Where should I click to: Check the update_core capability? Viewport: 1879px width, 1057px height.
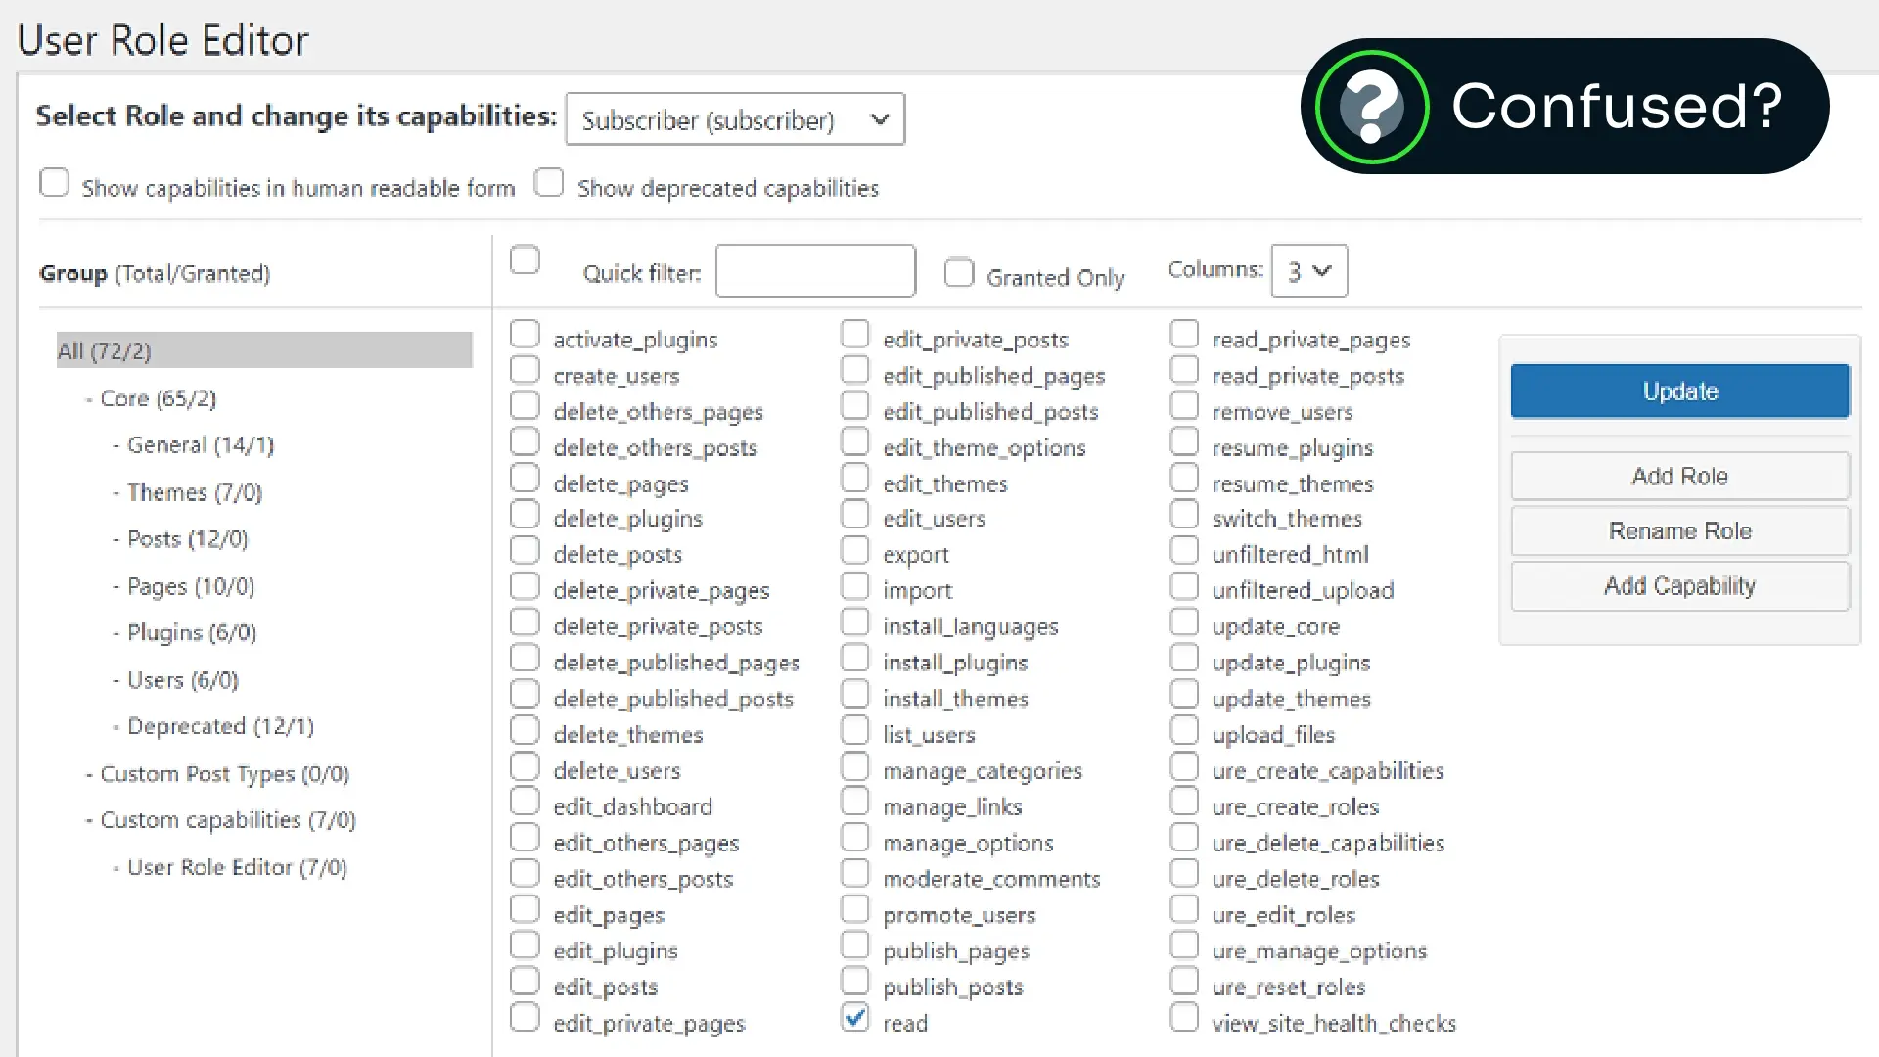(x=1184, y=622)
